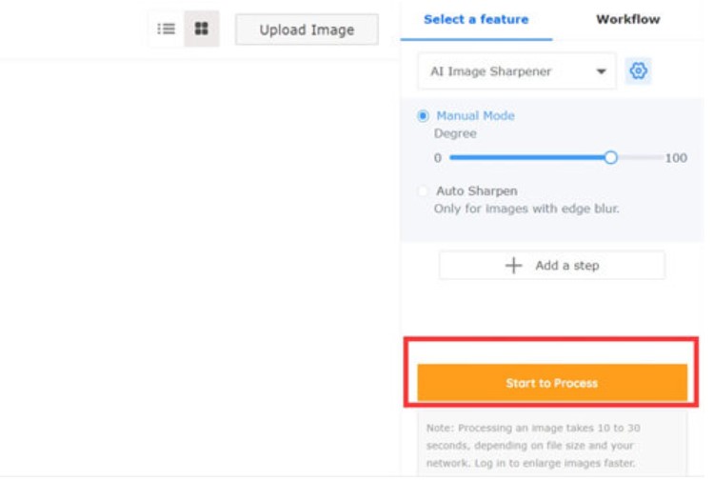The height and width of the screenshot is (481, 714).
Task: Select the Auto Sharpen radio button
Action: coord(424,191)
